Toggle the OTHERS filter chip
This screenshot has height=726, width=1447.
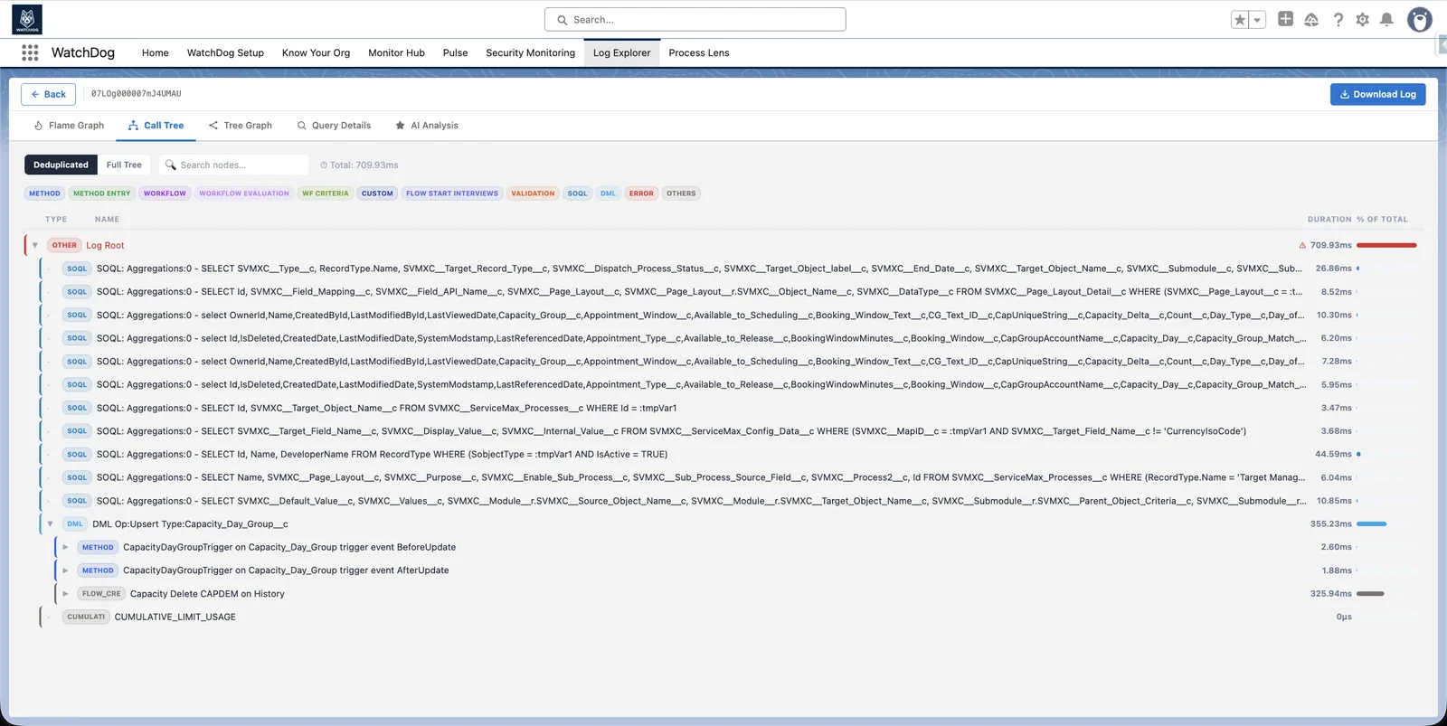(x=681, y=193)
